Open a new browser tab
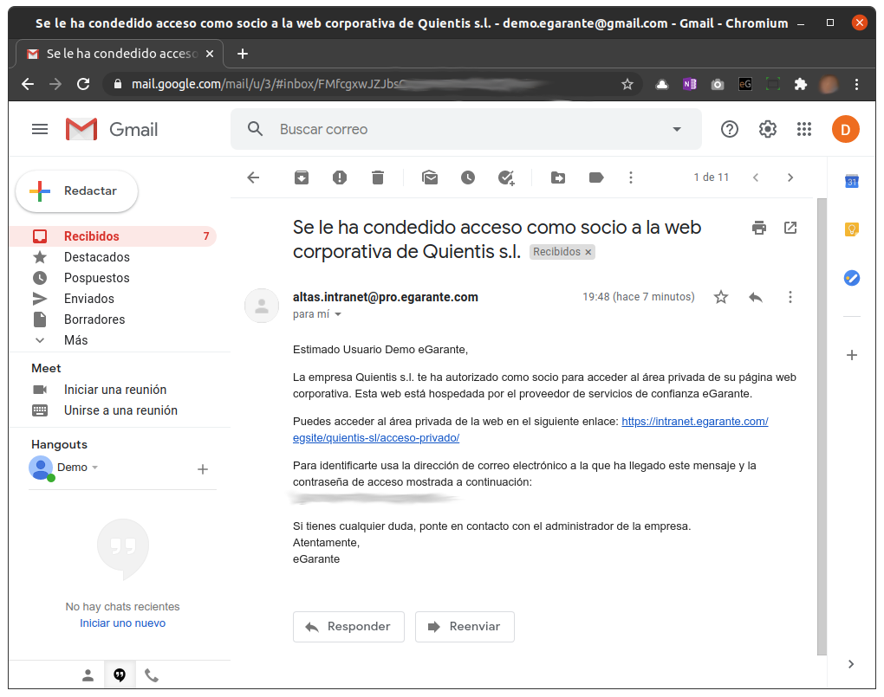The height and width of the screenshot is (697, 884). point(243,54)
